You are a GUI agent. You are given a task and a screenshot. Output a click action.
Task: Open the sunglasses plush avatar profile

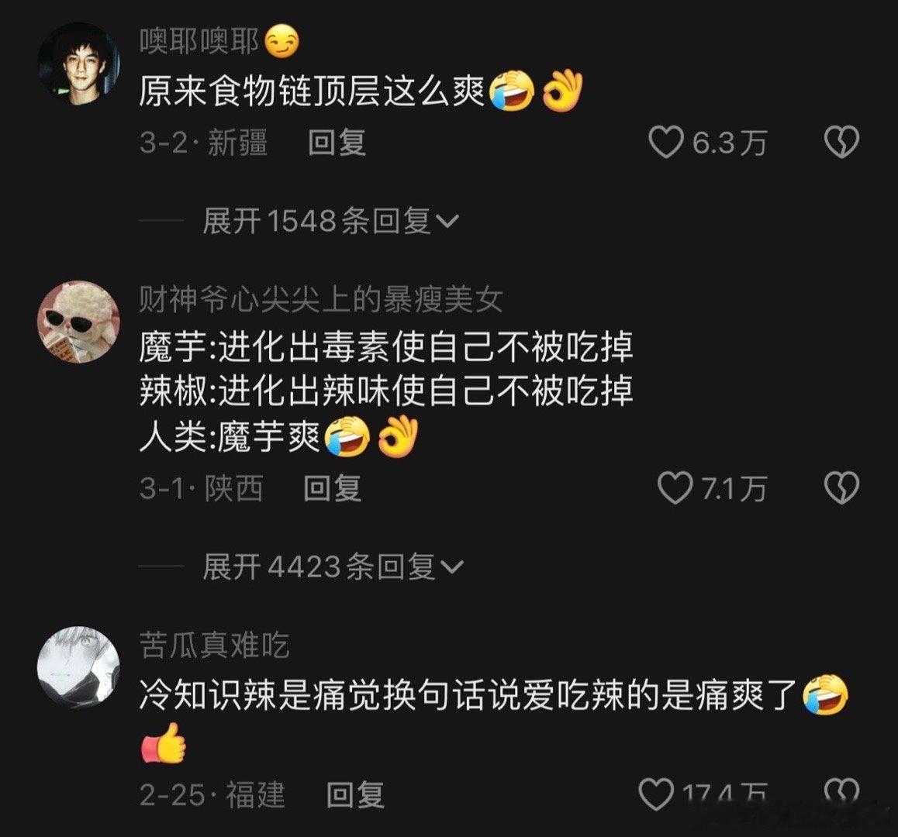point(79,322)
